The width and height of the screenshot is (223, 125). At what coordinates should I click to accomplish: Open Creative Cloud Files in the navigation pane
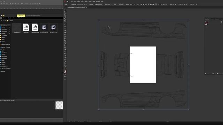pyautogui.click(x=6, y=44)
